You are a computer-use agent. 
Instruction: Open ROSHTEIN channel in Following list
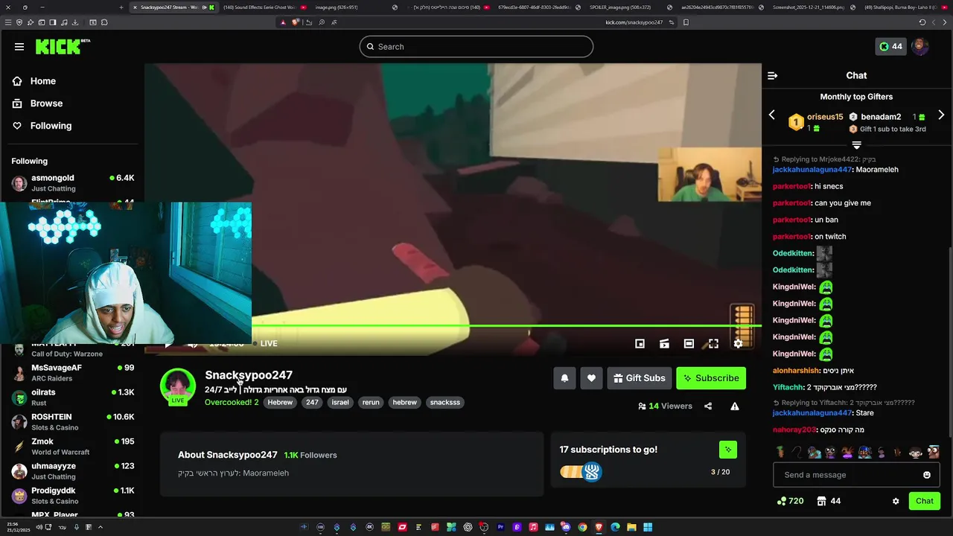pyautogui.click(x=72, y=422)
